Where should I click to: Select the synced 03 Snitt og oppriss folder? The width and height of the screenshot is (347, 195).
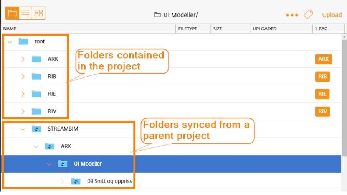click(x=109, y=181)
